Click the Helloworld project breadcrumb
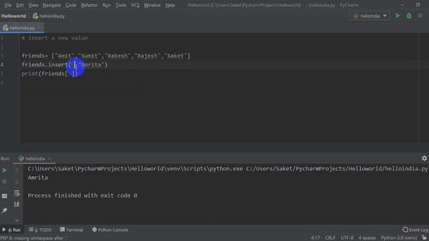 tap(13, 16)
